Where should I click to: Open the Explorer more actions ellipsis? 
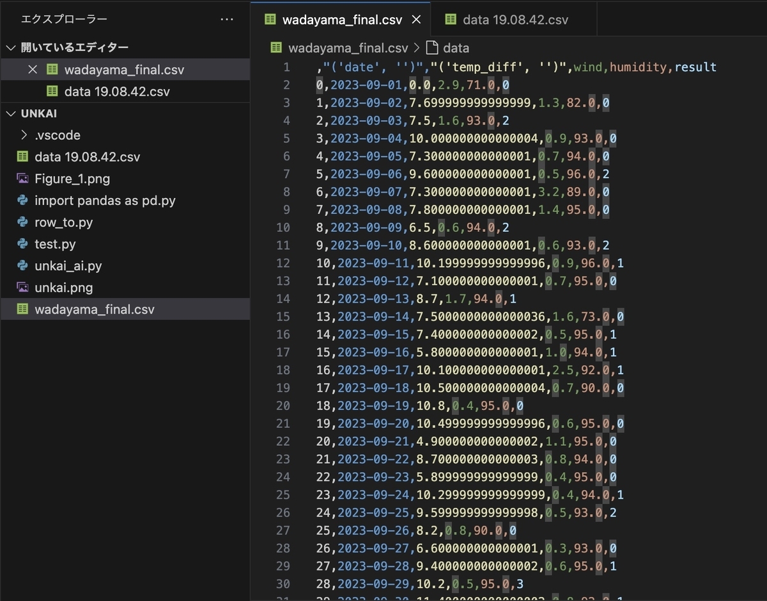pyautogui.click(x=226, y=20)
